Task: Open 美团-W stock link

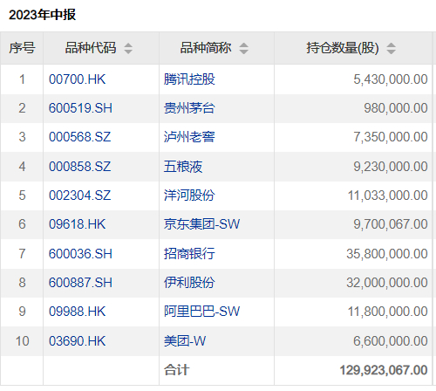Action: coord(185,341)
